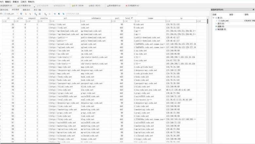Sort by the ip column header
The width and height of the screenshot is (255, 144).
point(181,18)
